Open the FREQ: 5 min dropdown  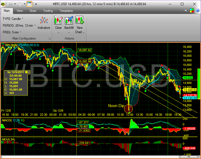pyautogui.click(x=12, y=32)
